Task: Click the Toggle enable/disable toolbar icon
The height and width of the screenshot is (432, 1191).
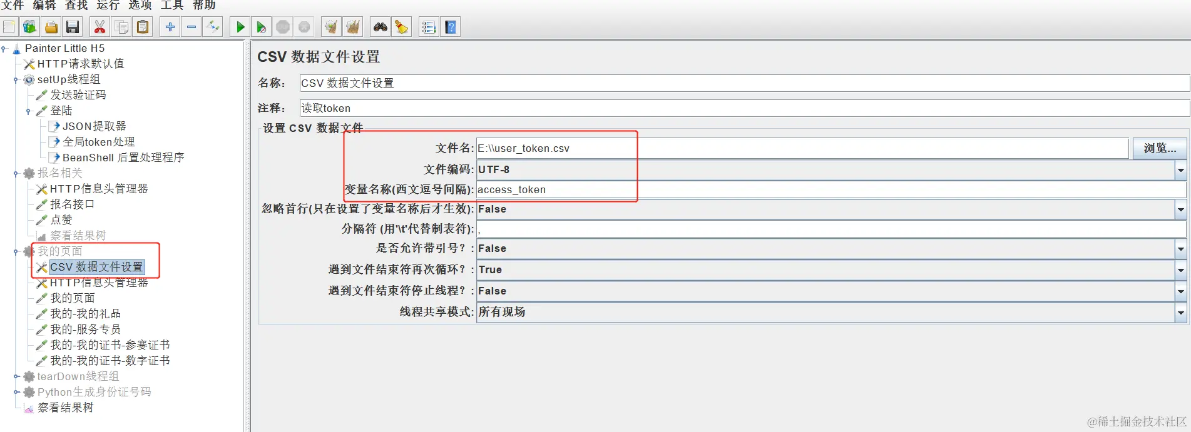Action: point(213,27)
